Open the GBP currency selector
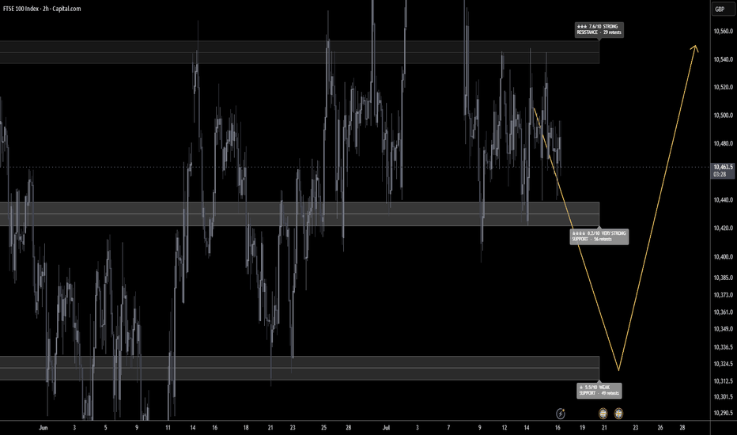The image size is (737, 435). pyautogui.click(x=720, y=9)
